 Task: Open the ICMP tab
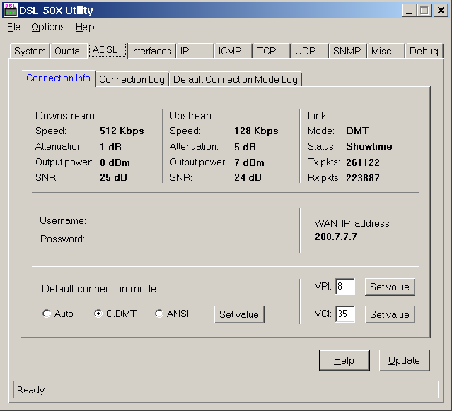coord(233,51)
